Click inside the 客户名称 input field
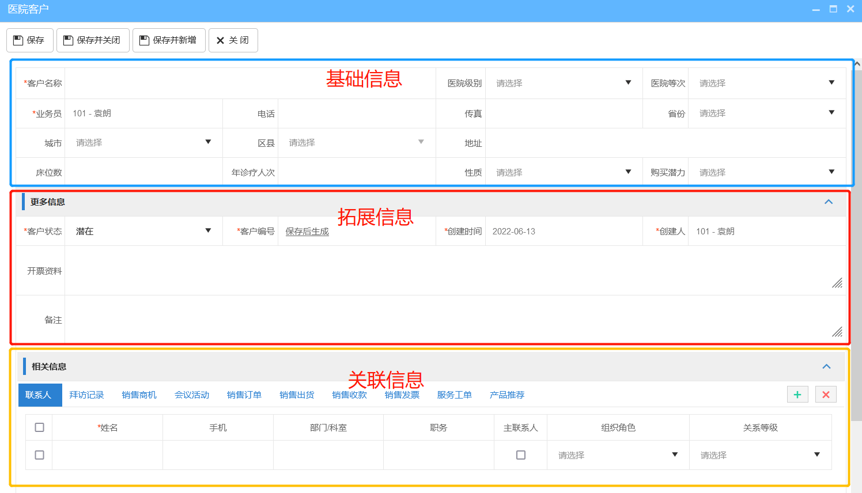Image resolution: width=862 pixels, height=493 pixels. point(173,83)
